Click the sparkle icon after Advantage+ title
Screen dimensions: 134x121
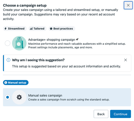[x=77, y=39]
